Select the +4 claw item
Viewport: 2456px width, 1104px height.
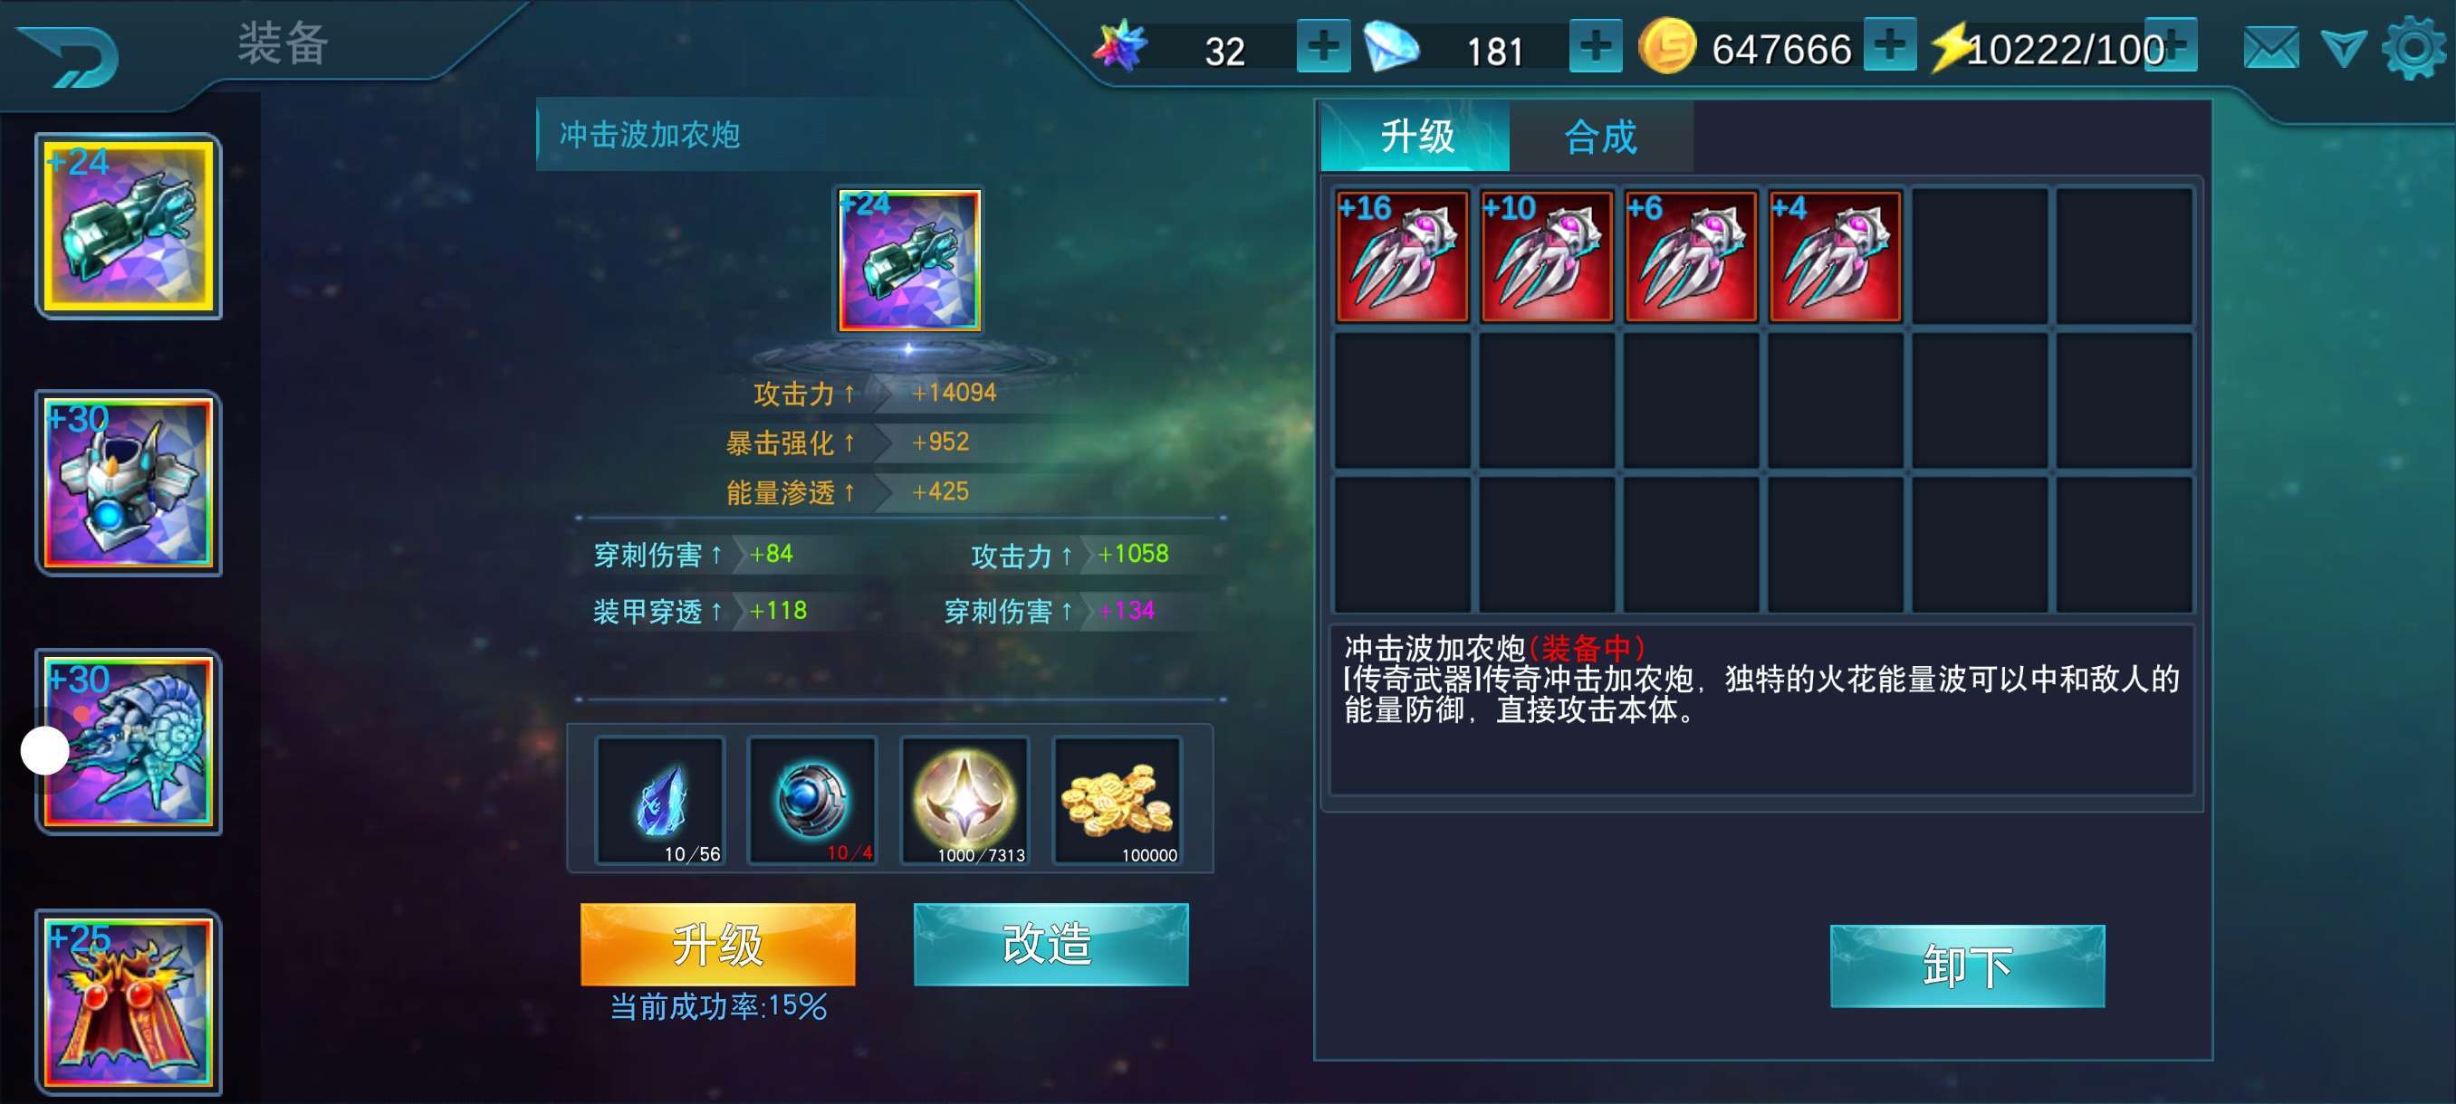1836,256
